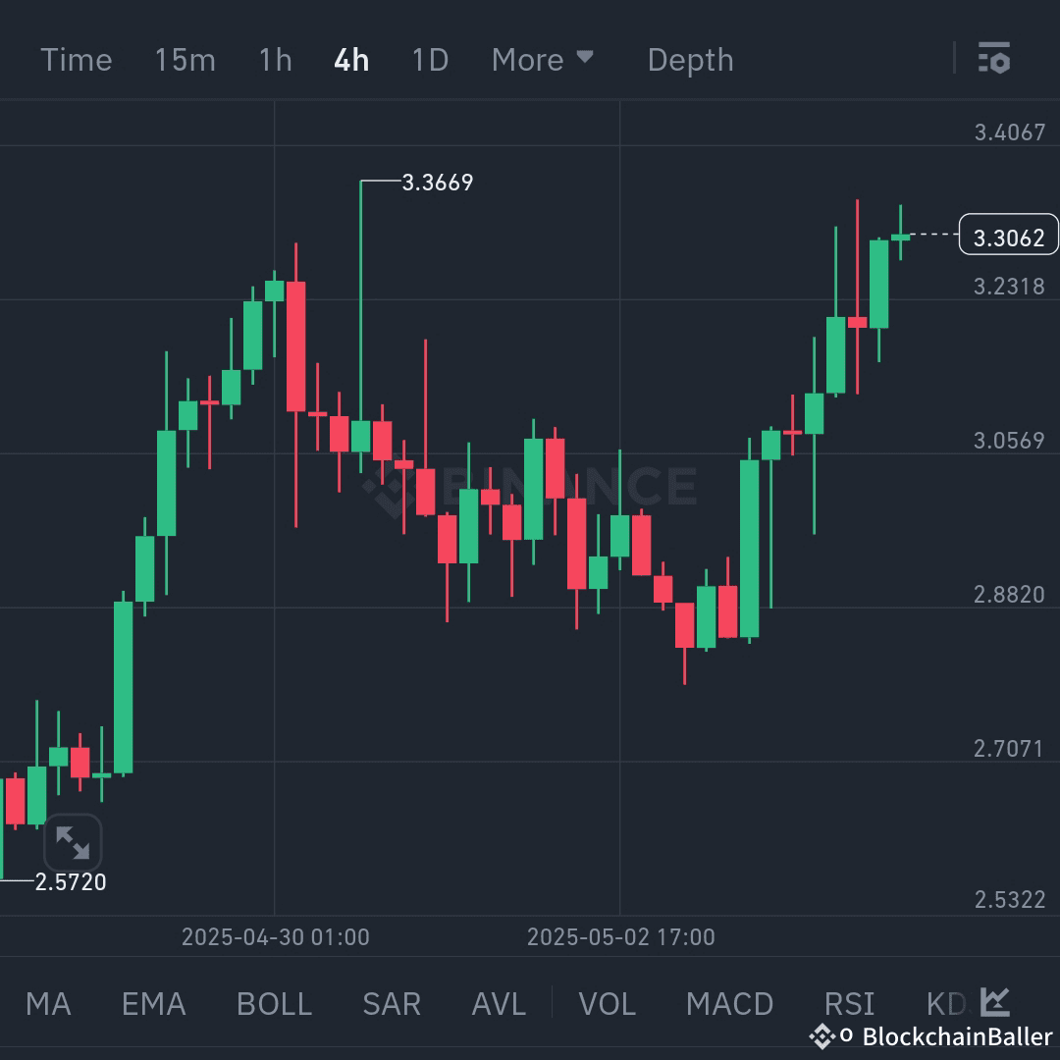
Task: Switch to the 1D timeframe tab
Action: coord(429,59)
